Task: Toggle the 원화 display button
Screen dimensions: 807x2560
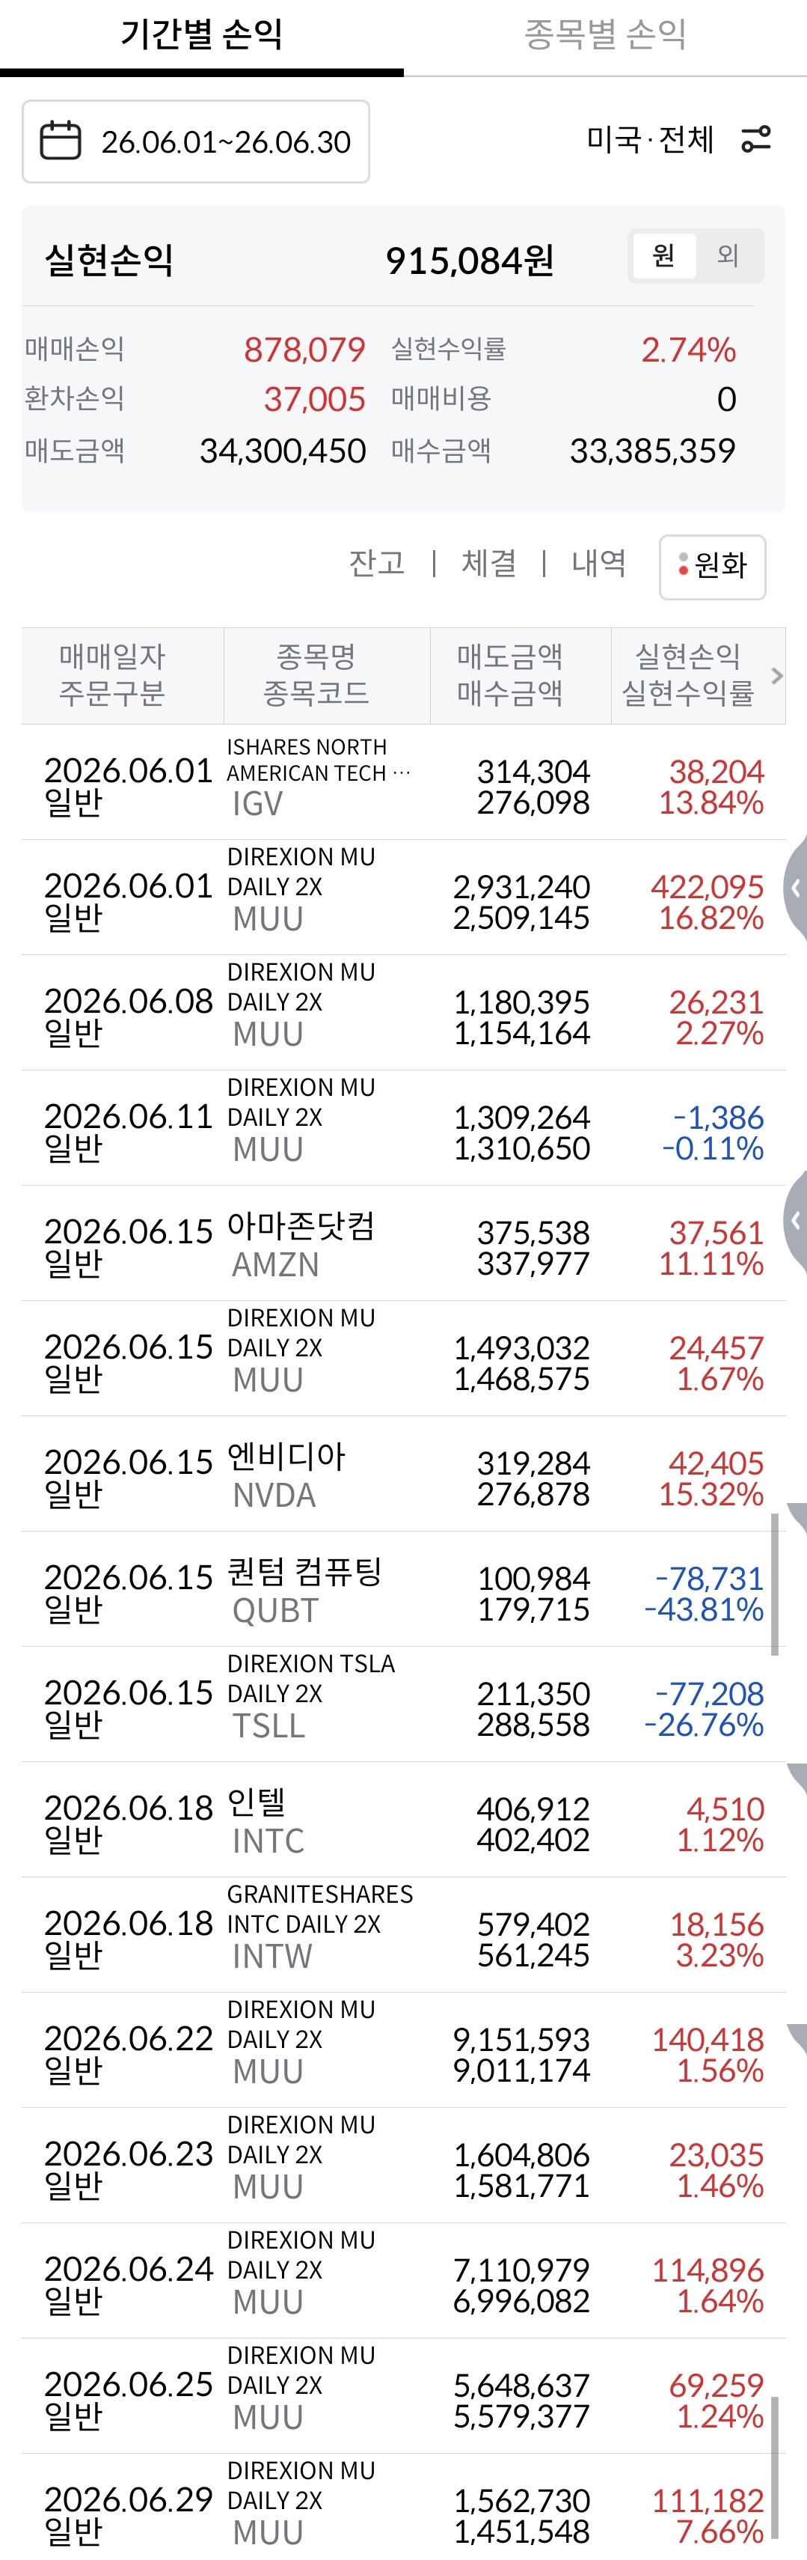Action: pyautogui.click(x=713, y=567)
